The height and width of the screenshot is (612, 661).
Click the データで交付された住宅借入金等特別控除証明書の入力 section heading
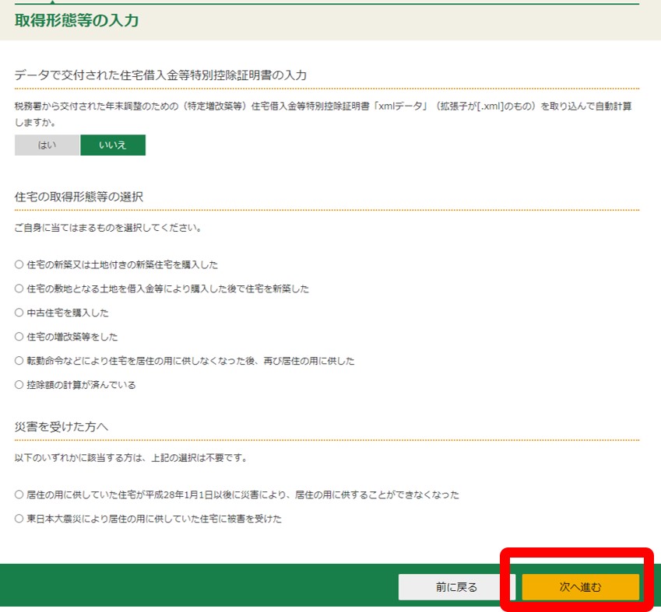pyautogui.click(x=160, y=75)
